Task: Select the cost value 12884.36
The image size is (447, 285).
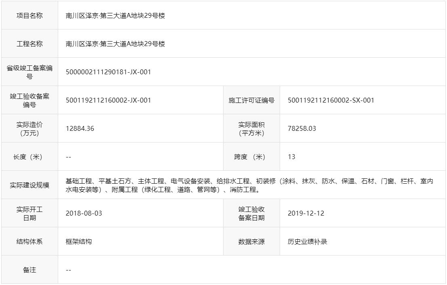Action: coord(80,128)
